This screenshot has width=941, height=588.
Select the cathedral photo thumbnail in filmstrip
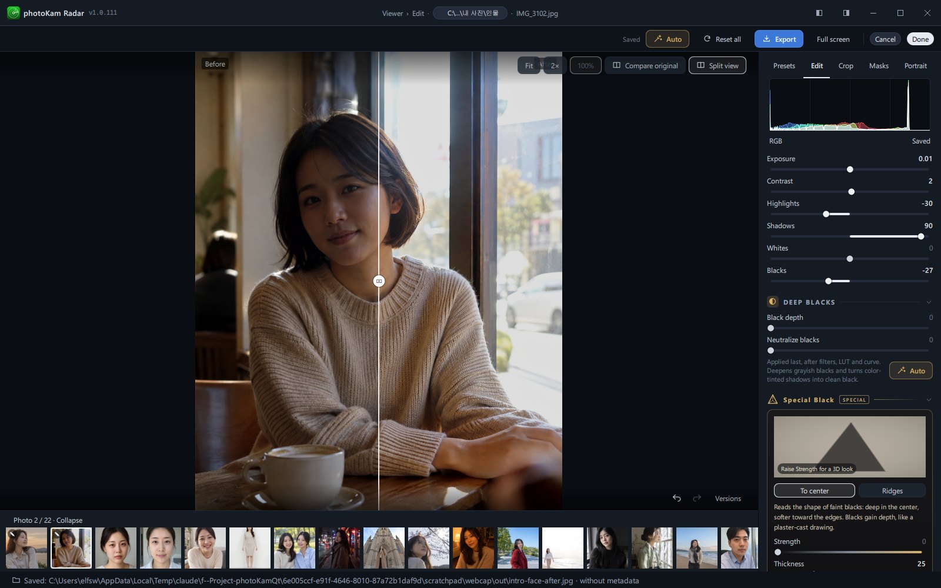384,548
